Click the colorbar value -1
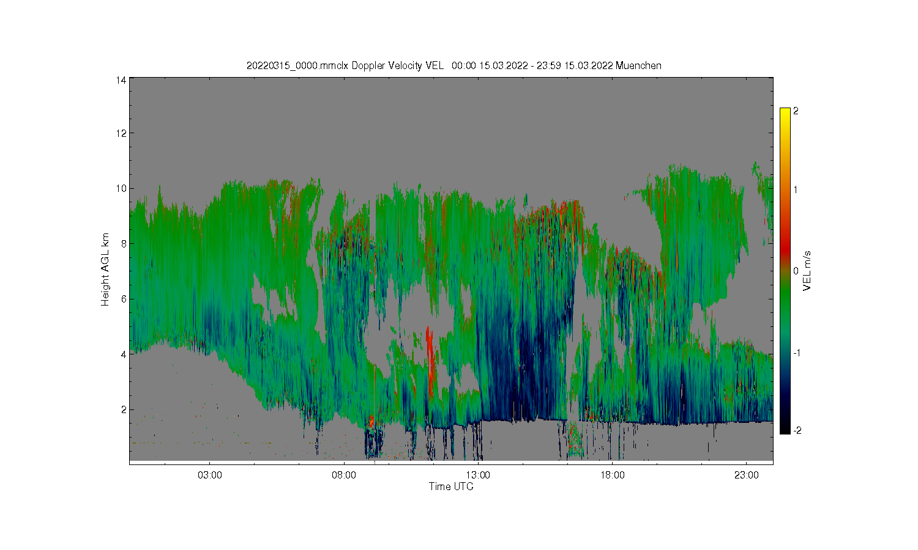The width and height of the screenshot is (918, 550). pyautogui.click(x=797, y=353)
